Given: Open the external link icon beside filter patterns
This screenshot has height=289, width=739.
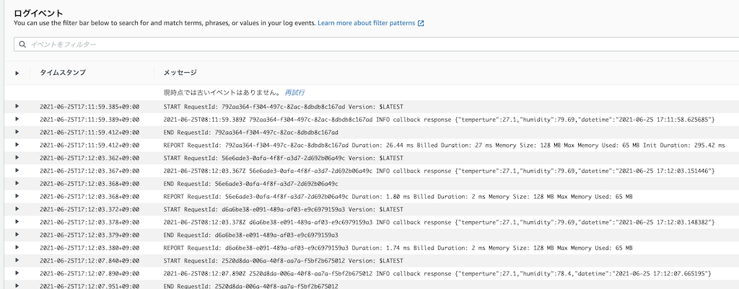Looking at the screenshot, I should coord(421,23).
